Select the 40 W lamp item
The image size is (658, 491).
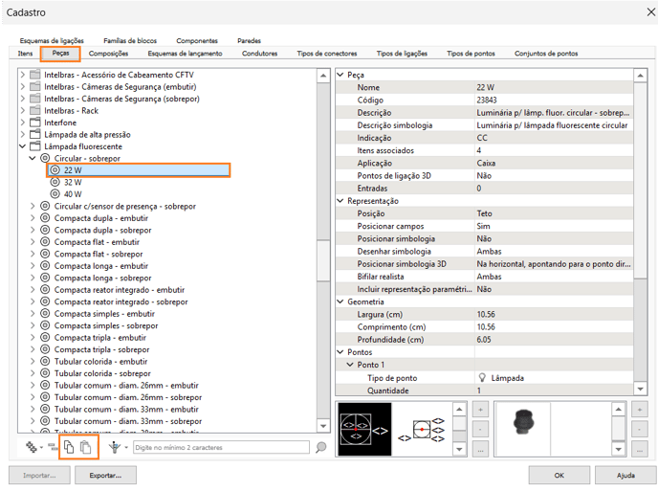[x=73, y=193]
